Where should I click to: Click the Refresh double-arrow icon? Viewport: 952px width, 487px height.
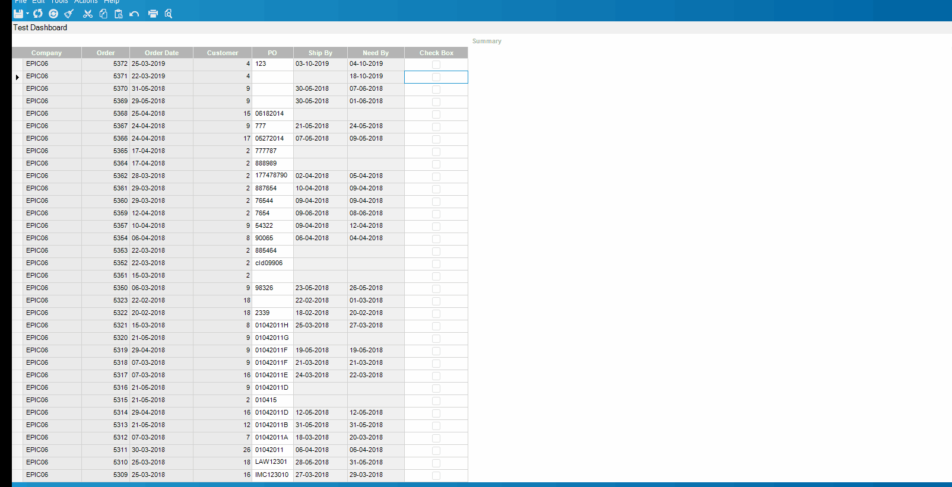38,14
